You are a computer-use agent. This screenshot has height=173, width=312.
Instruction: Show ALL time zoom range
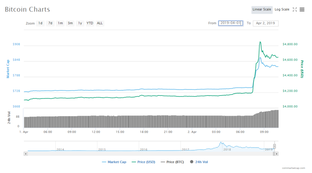[100, 23]
